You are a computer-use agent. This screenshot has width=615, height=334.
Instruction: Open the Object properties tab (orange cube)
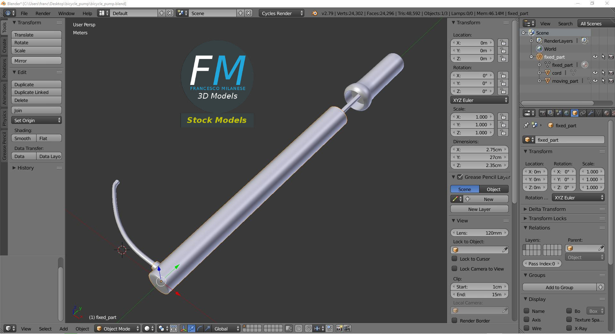575,113
